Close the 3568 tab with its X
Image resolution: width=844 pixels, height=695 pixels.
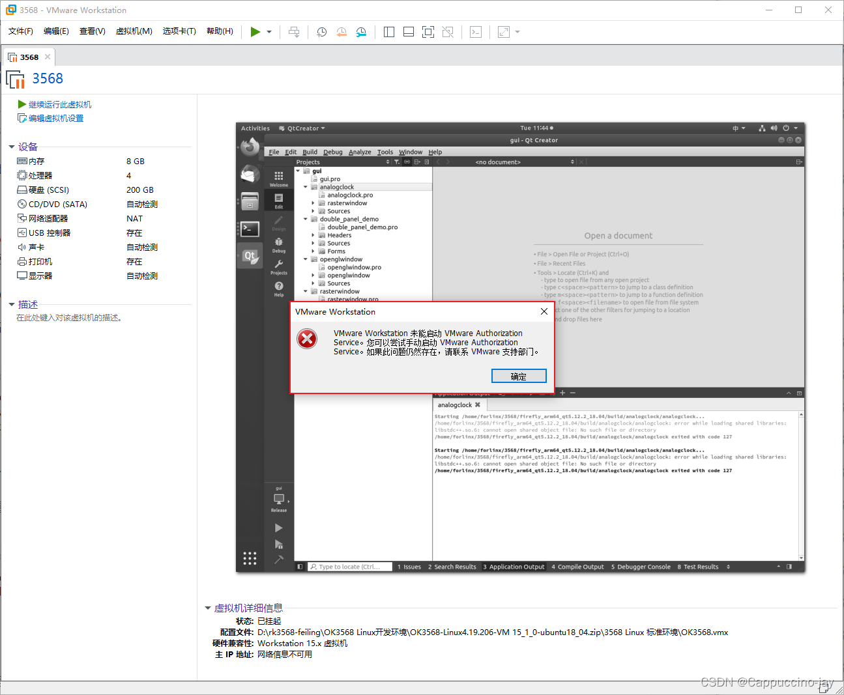coord(48,57)
